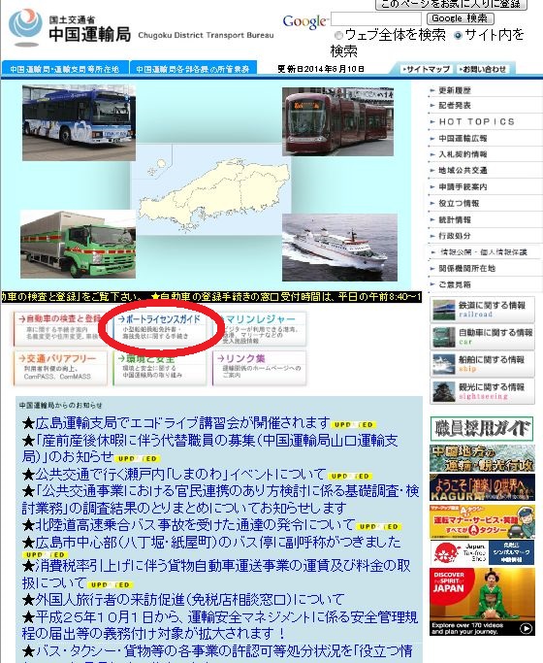Open Discover the Spirit of Japan banner

pos(482,601)
